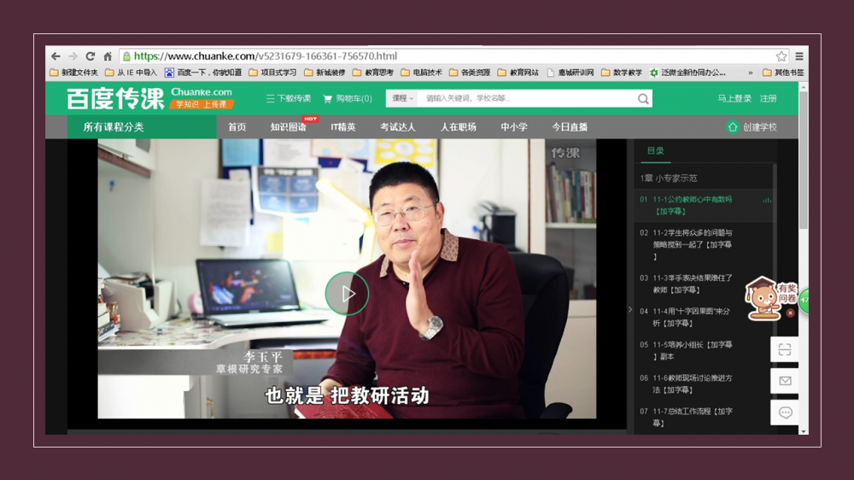Image resolution: width=854 pixels, height=480 pixels.
Task: Go to the IT精英 nav tab
Action: (343, 127)
